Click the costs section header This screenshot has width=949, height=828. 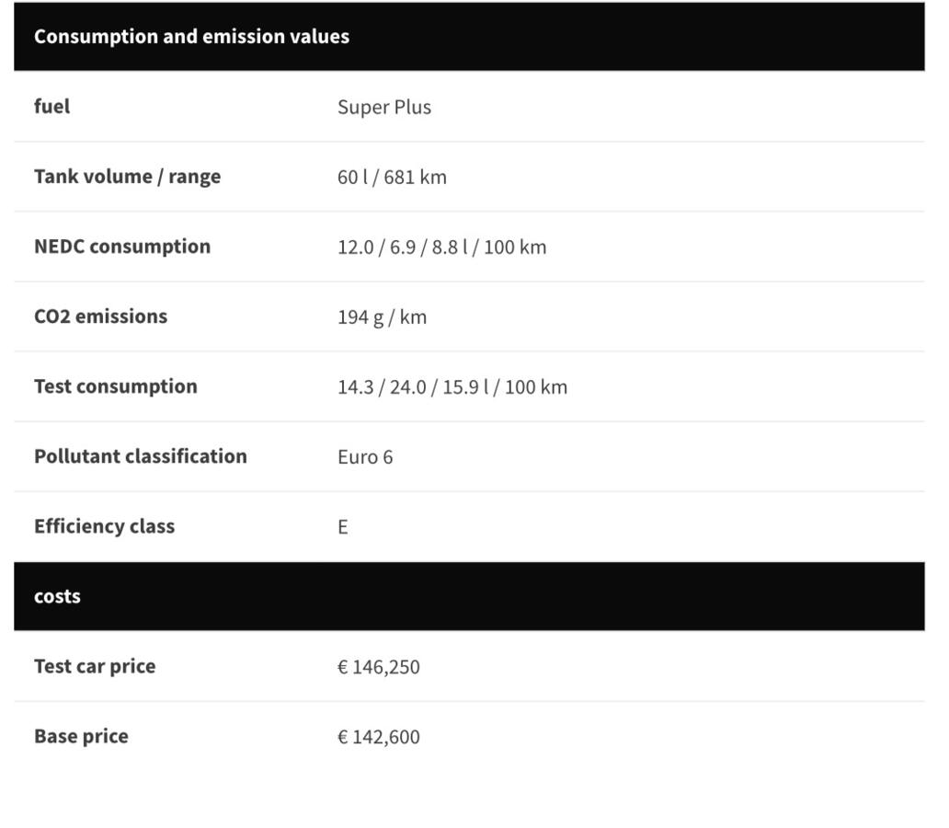pyautogui.click(x=57, y=596)
